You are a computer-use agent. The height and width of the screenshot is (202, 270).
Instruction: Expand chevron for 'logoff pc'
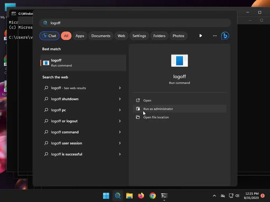pos(120,110)
